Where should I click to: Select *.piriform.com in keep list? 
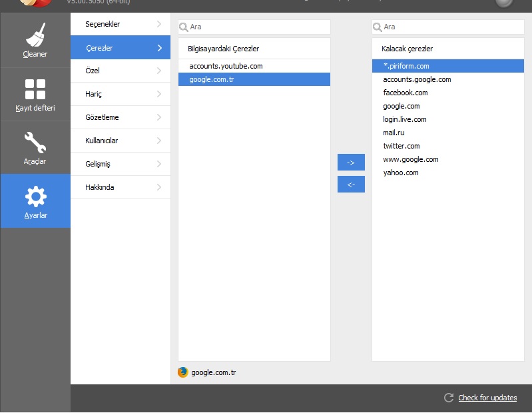pyautogui.click(x=448, y=66)
